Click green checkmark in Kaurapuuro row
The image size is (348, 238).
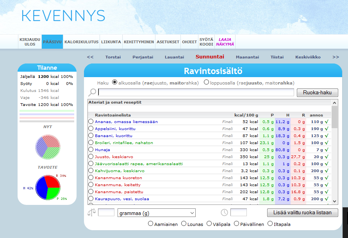pyautogui.click(x=327, y=199)
